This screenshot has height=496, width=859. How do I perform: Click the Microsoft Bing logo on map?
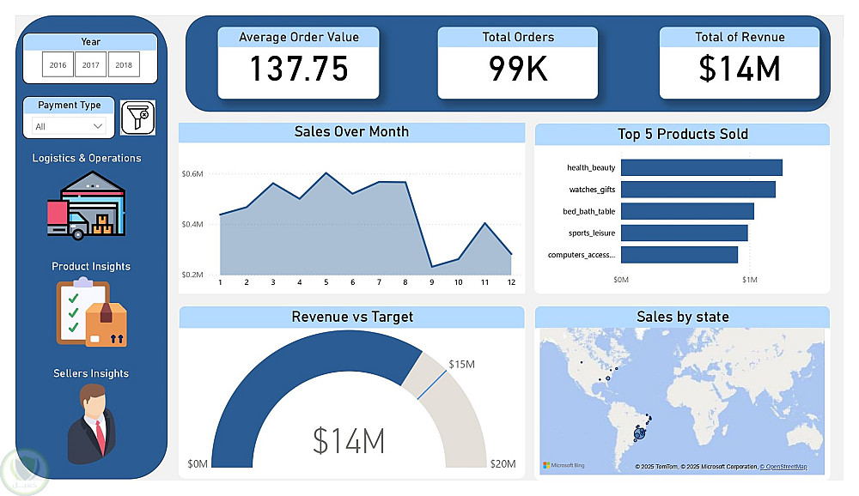click(564, 465)
